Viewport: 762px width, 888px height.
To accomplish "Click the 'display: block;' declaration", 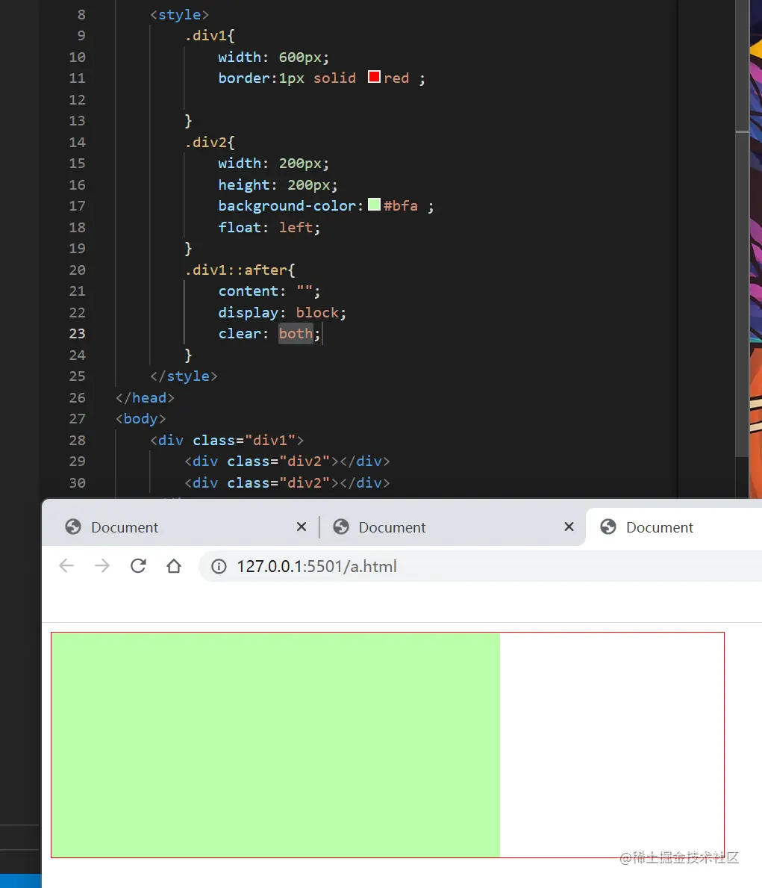I will click(283, 313).
